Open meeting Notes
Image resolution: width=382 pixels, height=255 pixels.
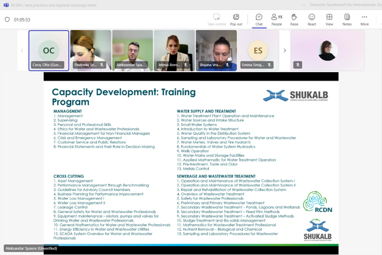tap(347, 19)
